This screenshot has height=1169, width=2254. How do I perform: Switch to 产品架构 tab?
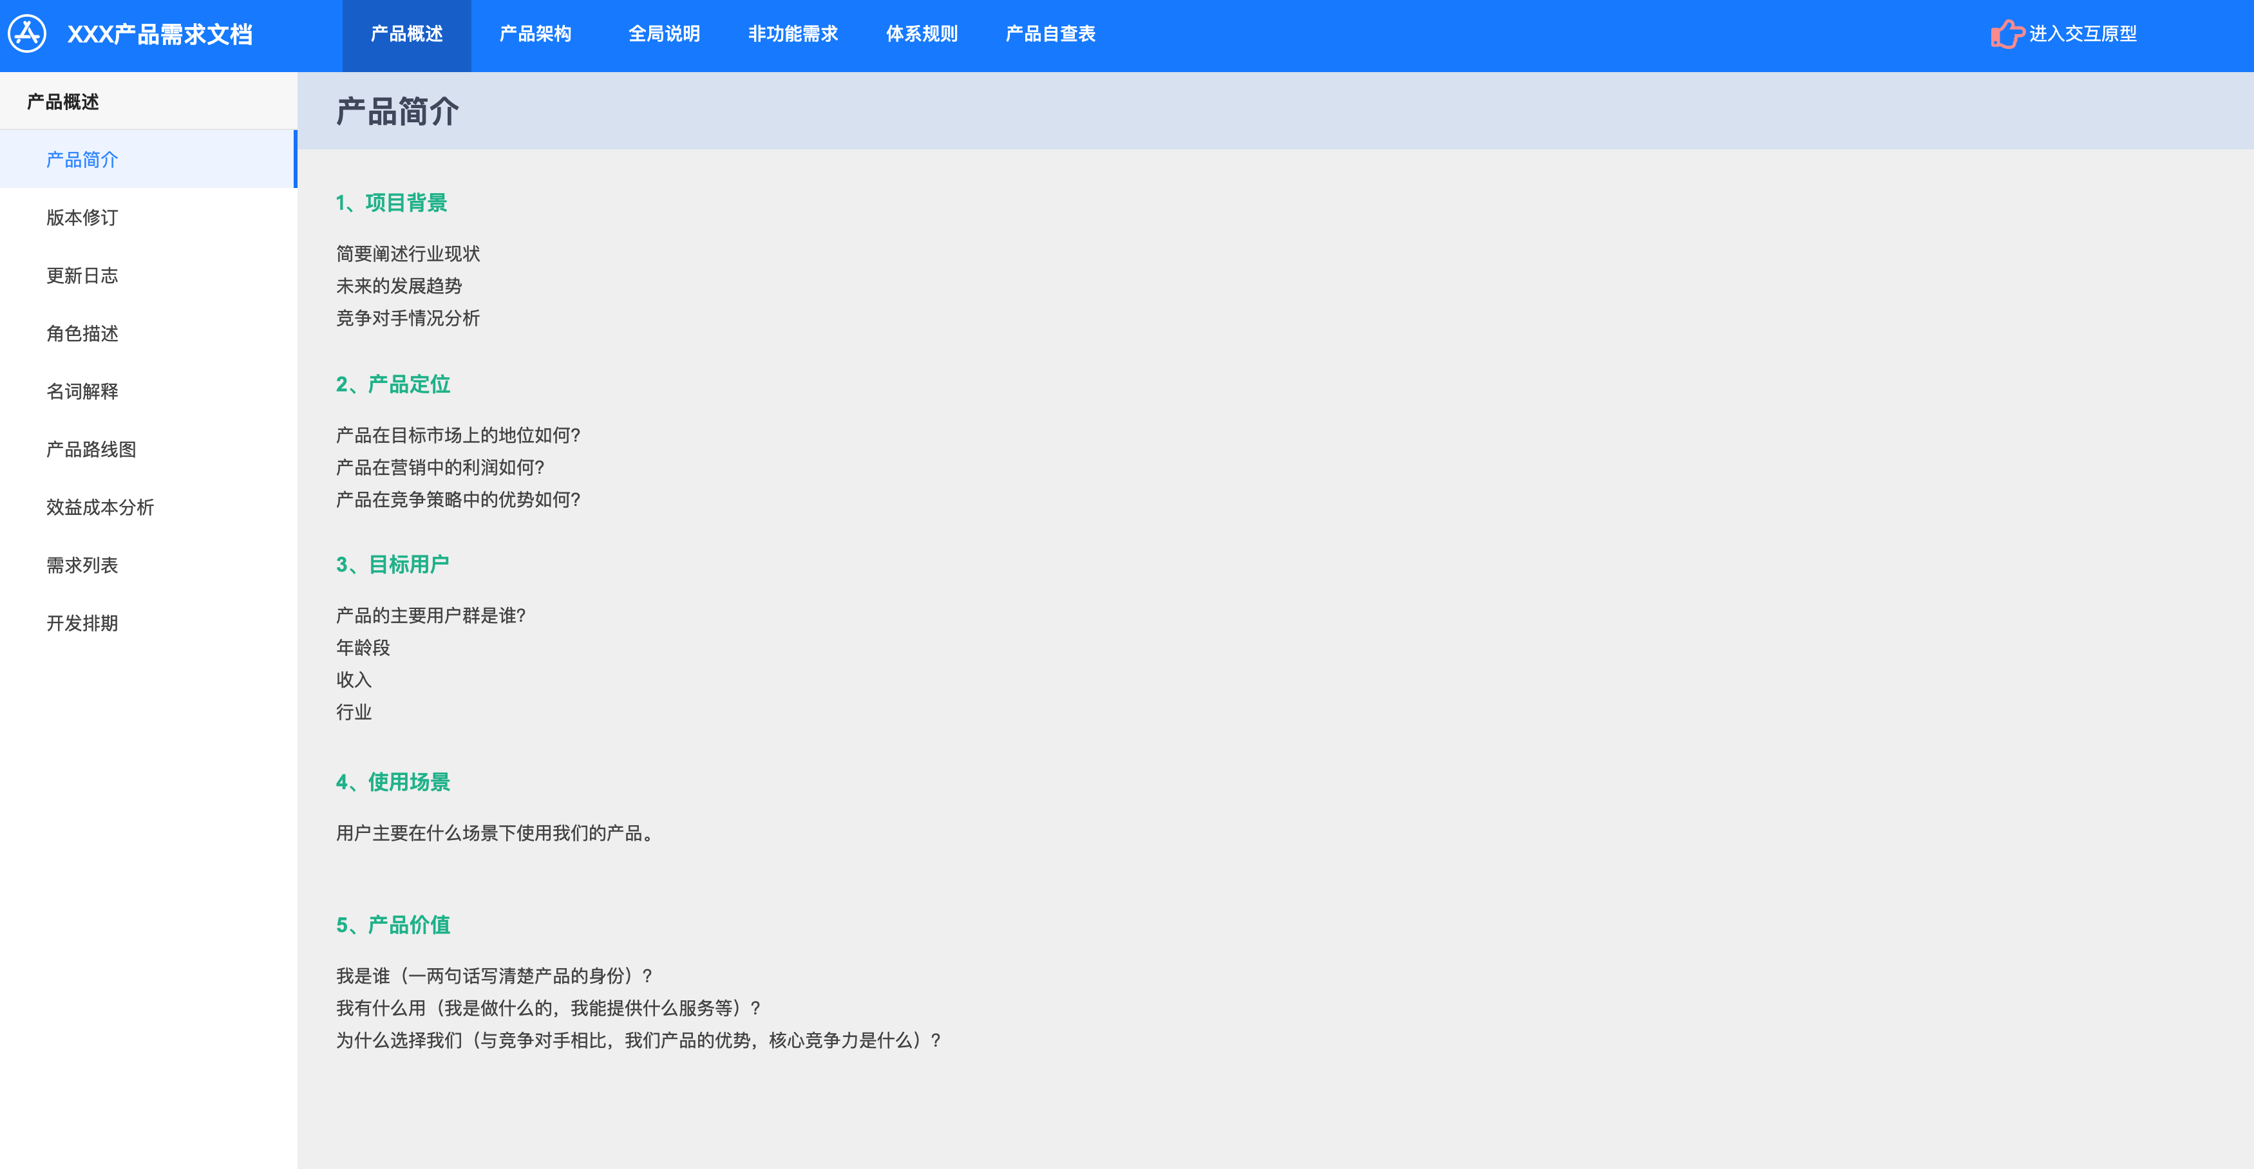(x=536, y=34)
